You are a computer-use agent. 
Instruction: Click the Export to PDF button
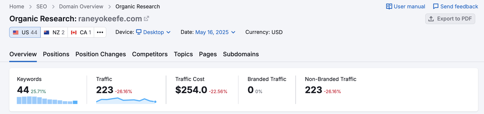(450, 19)
